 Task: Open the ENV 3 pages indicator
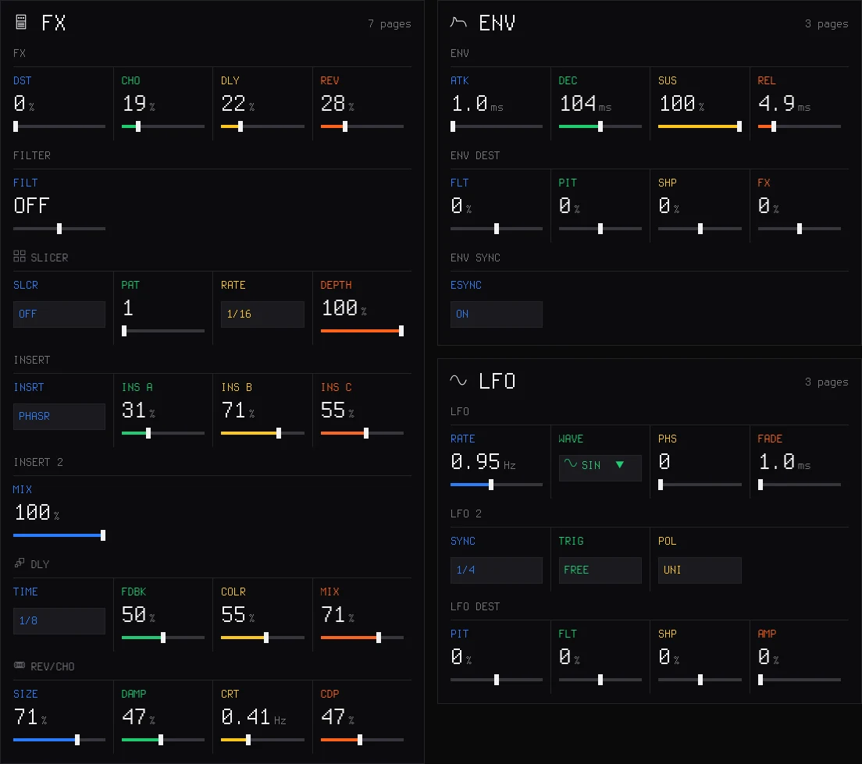click(x=826, y=23)
